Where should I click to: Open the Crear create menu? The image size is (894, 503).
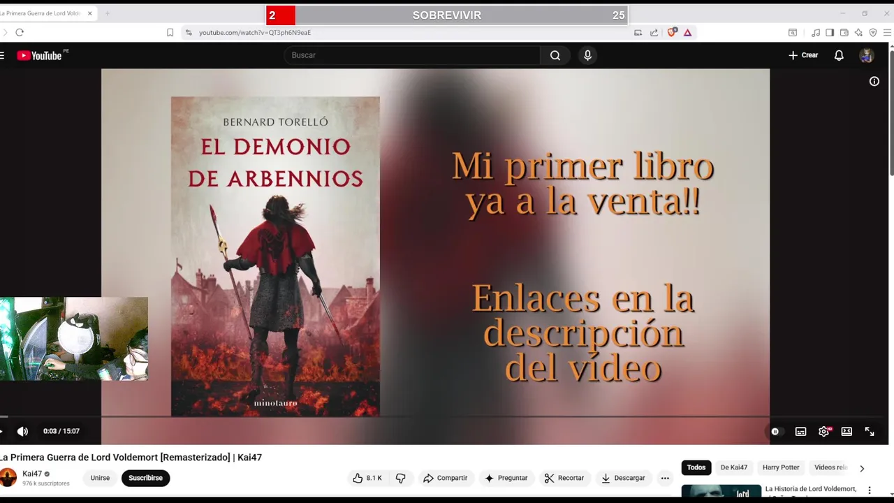pos(803,55)
